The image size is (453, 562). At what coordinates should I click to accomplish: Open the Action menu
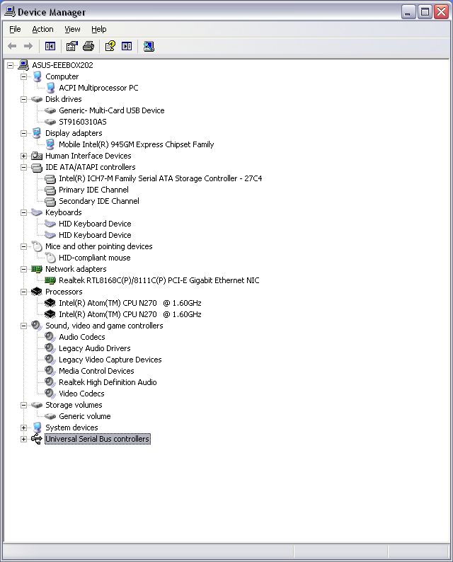pos(42,29)
